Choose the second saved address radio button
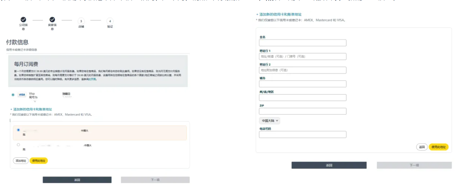 coord(18,145)
